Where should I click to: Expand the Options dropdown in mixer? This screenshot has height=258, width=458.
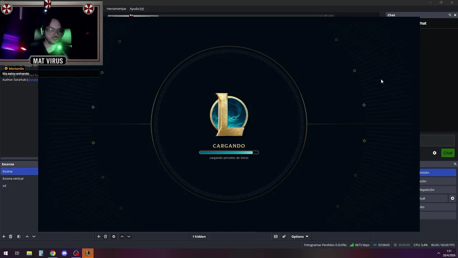click(x=300, y=236)
